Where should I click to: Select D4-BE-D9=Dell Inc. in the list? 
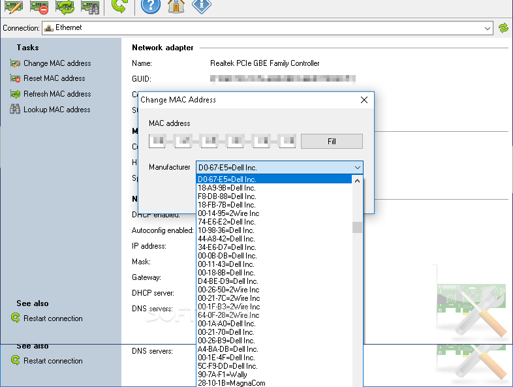click(x=274, y=281)
